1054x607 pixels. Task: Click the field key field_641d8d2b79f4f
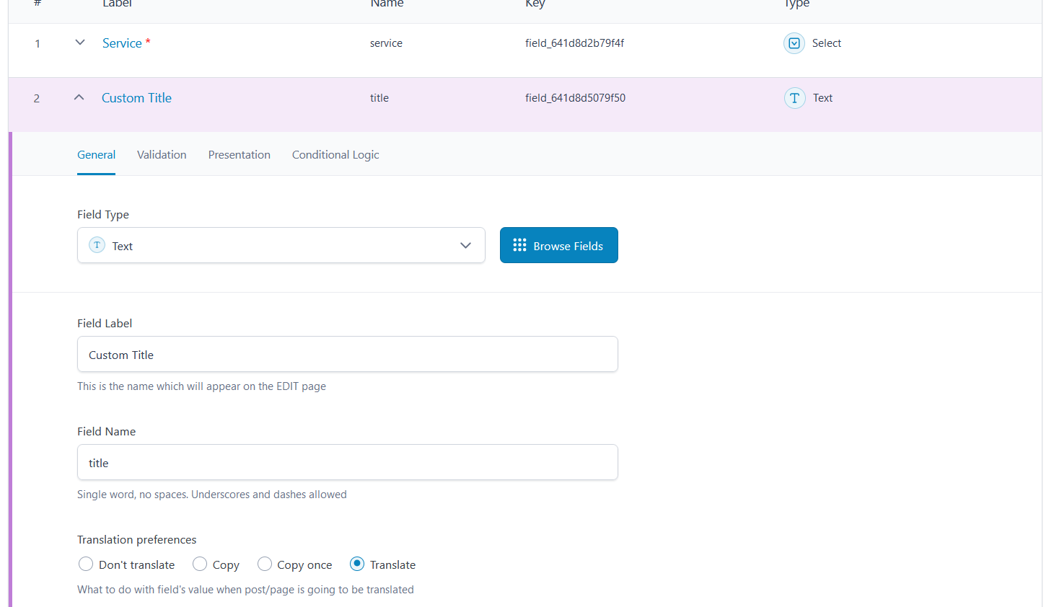coord(575,43)
